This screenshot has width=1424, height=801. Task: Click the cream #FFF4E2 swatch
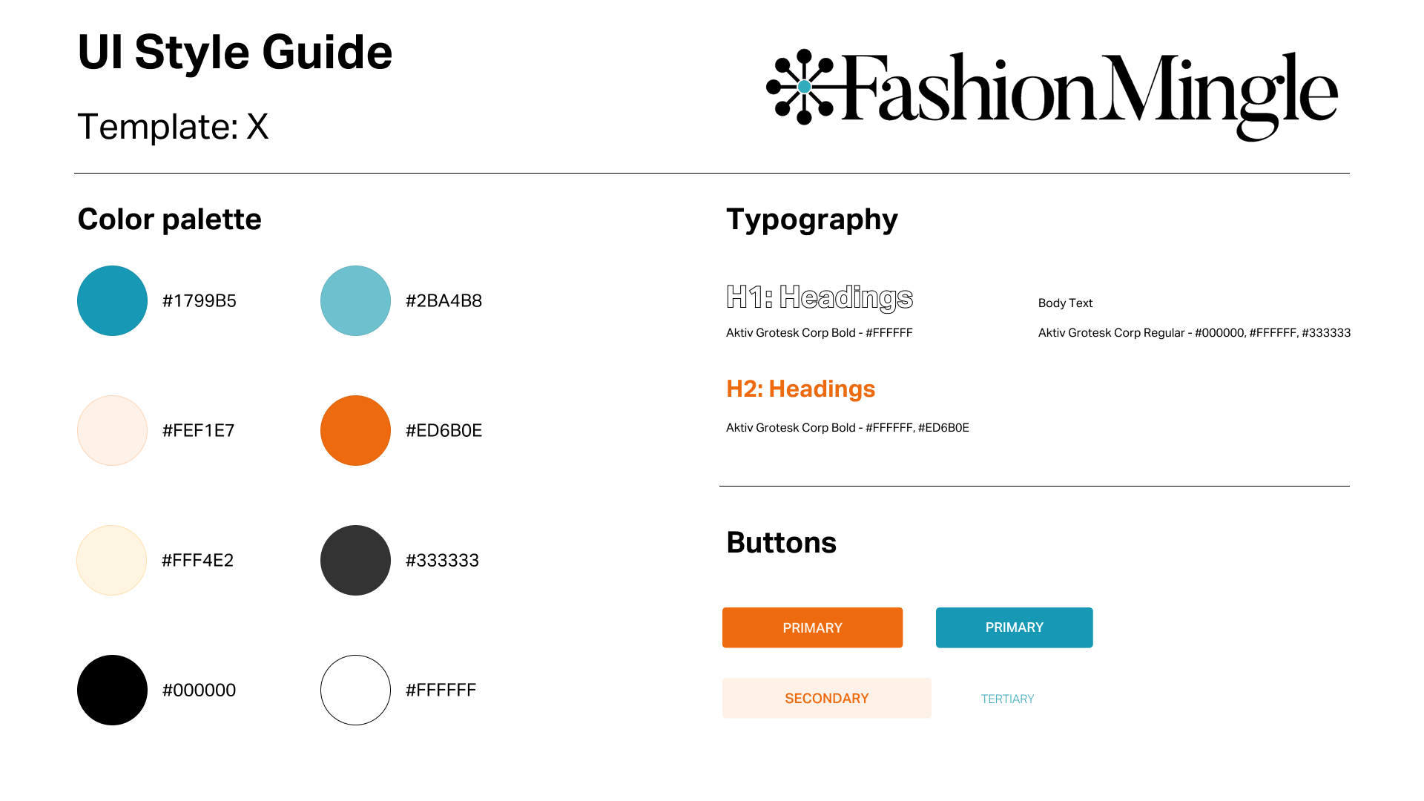click(x=112, y=560)
